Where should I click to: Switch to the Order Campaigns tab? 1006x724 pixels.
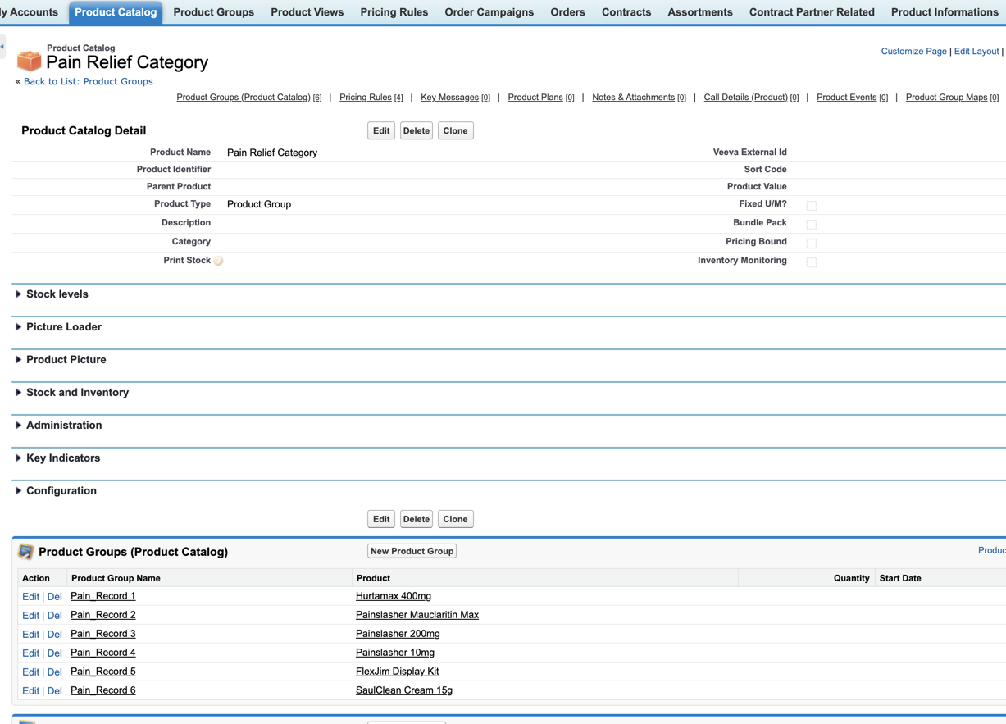(489, 12)
